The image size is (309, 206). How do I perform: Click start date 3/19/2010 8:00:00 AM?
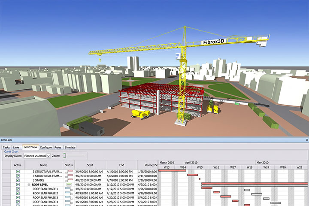point(89,172)
